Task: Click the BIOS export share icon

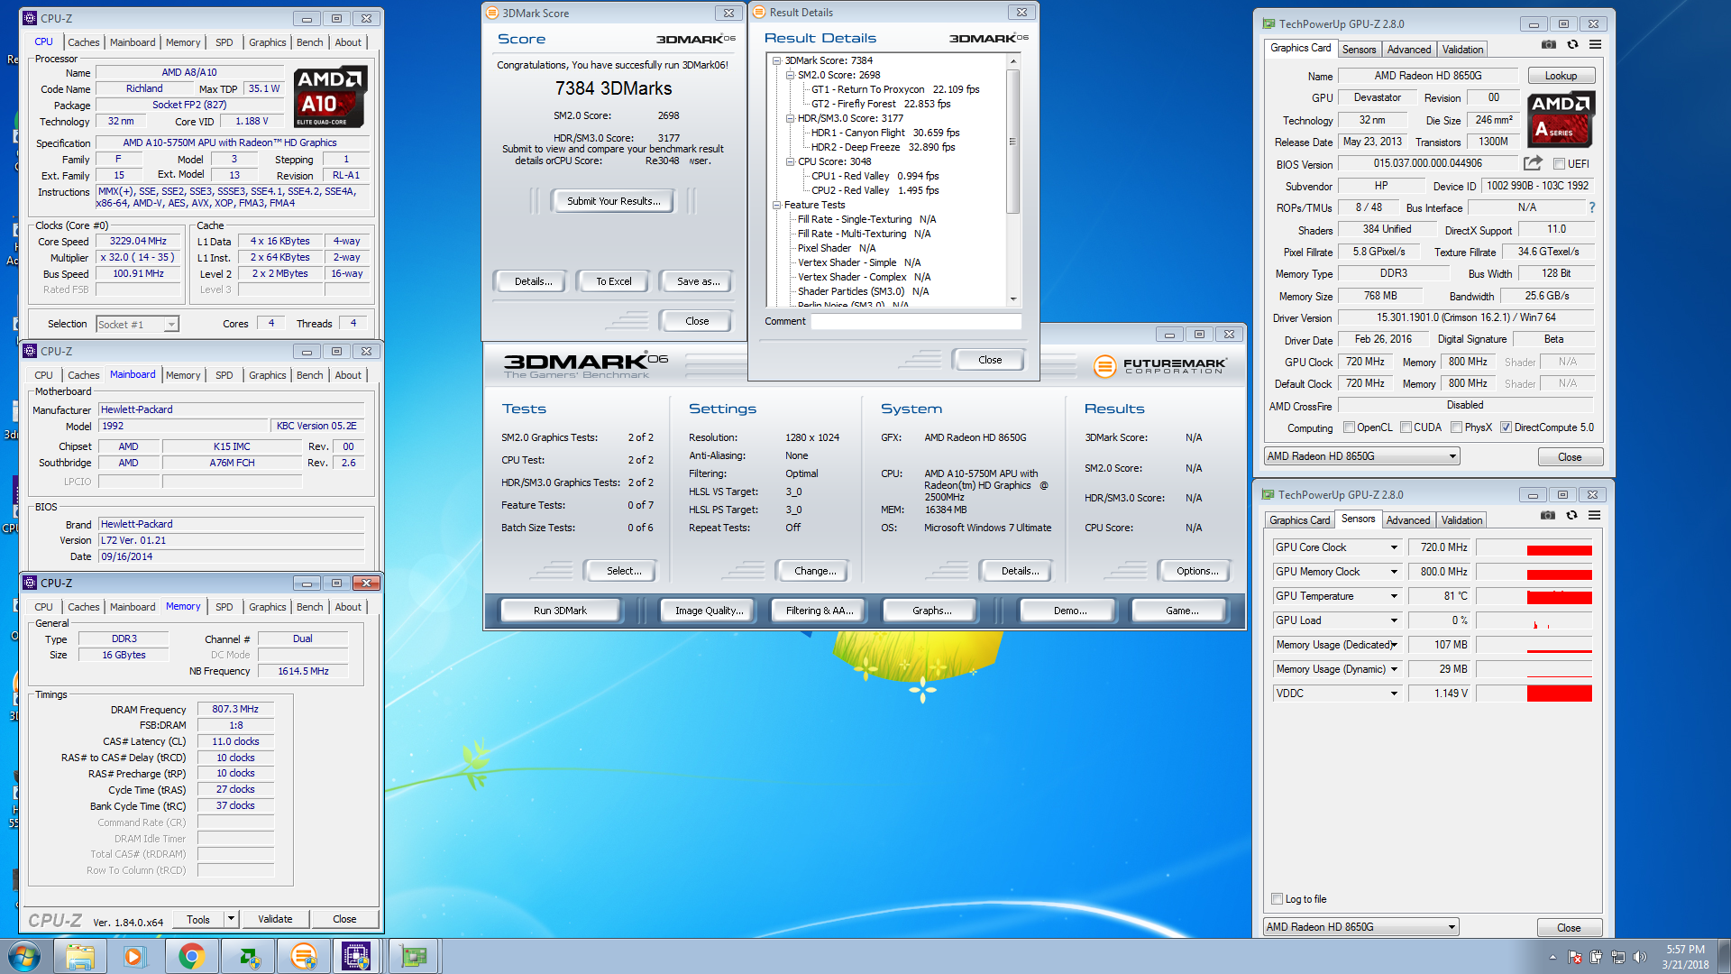Action: (x=1533, y=163)
